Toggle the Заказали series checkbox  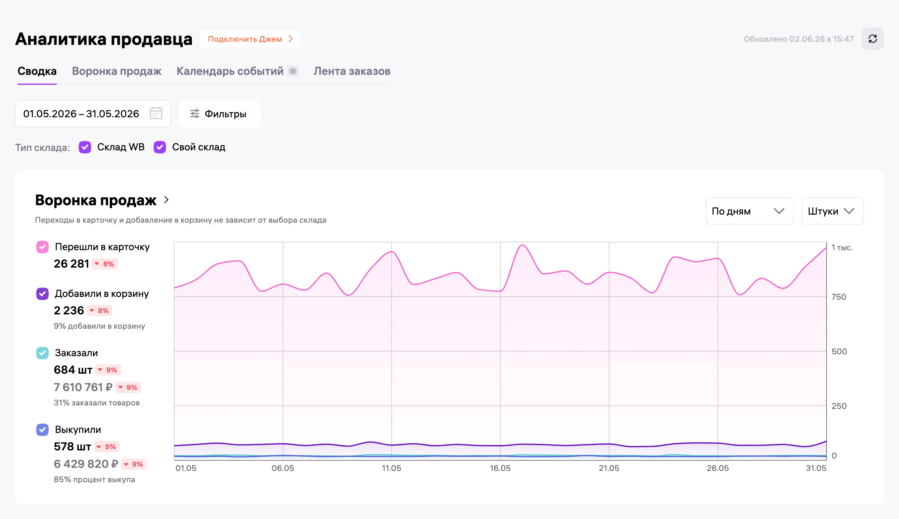pos(42,353)
